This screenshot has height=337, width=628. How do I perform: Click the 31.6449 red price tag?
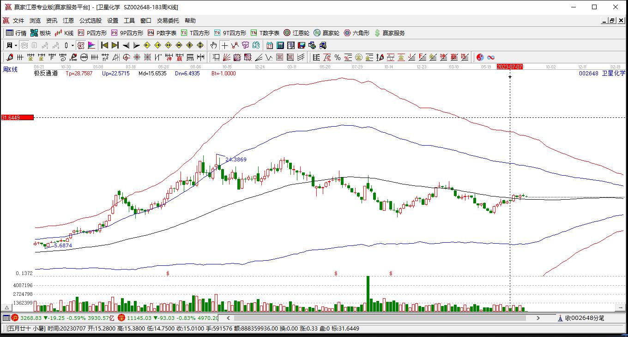coord(18,117)
